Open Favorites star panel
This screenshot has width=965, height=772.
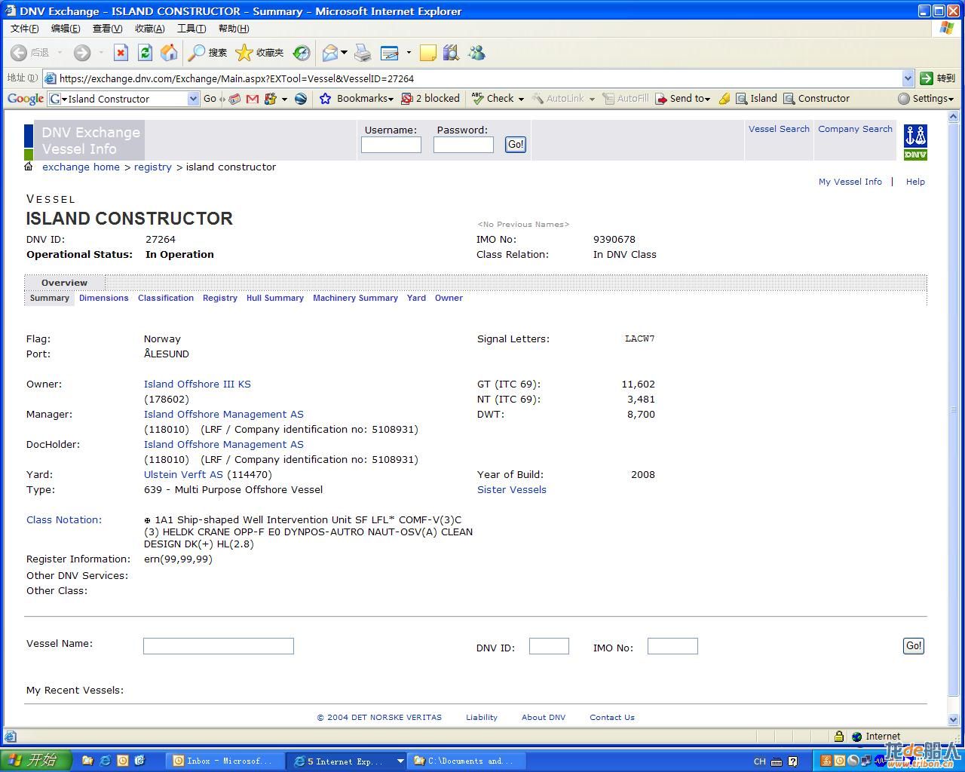tap(259, 52)
